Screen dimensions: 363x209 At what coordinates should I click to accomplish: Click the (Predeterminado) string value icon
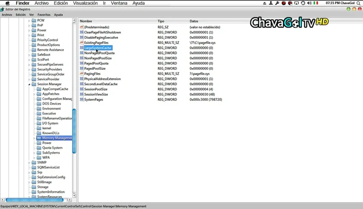(x=81, y=27)
